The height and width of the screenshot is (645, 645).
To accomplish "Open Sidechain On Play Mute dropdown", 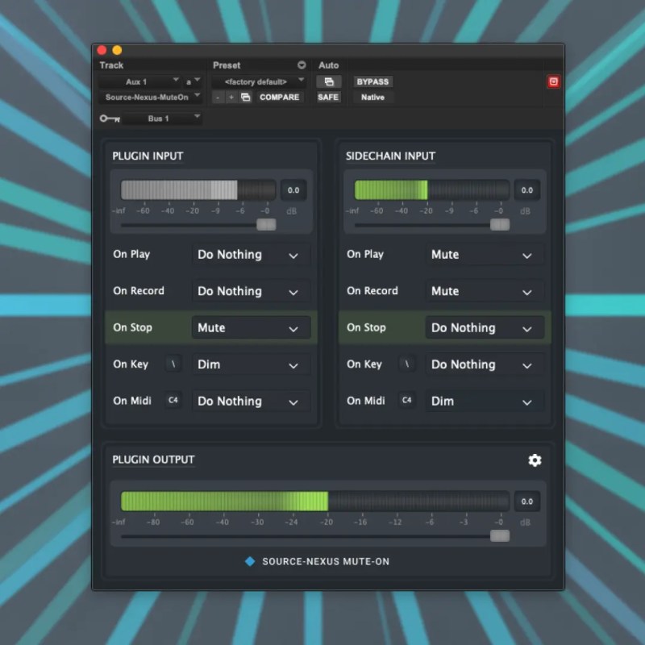I will coord(485,255).
